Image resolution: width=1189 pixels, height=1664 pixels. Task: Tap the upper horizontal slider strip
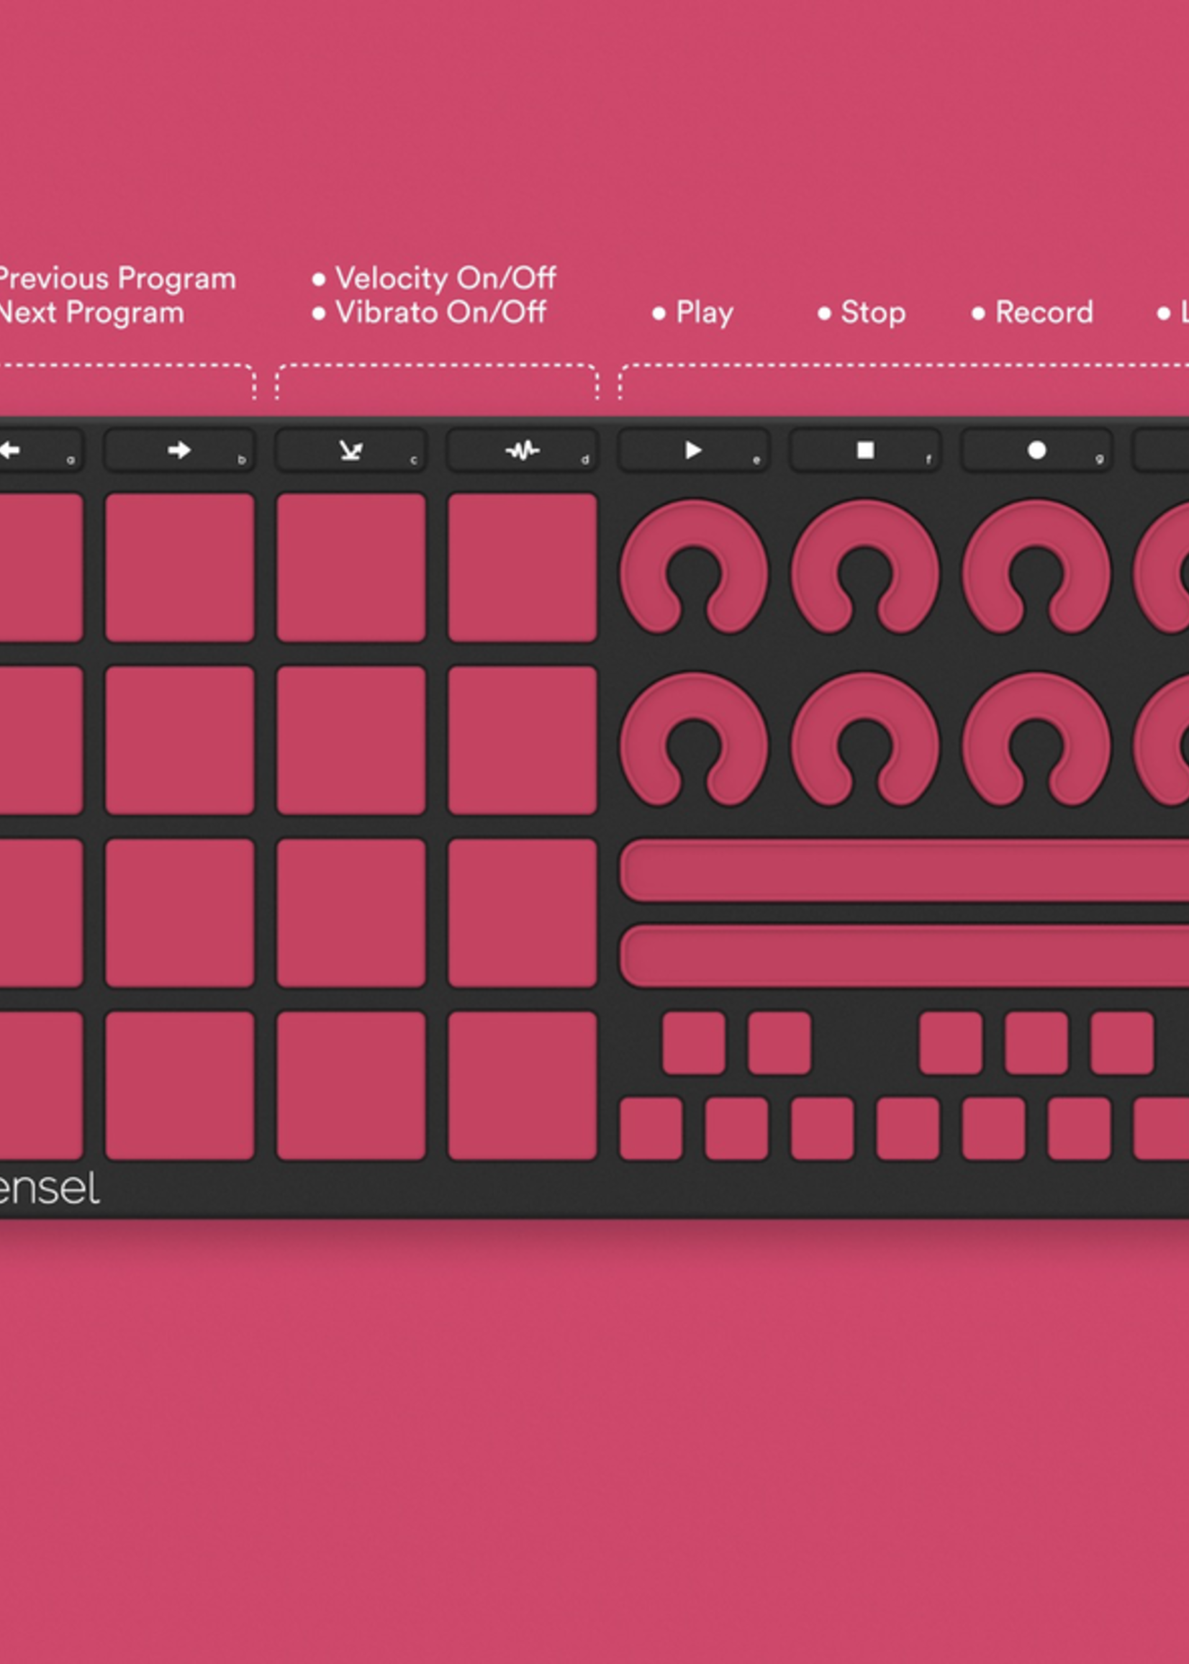point(900,870)
